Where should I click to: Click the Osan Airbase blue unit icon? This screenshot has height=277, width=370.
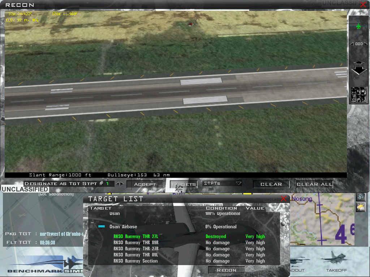click(x=102, y=227)
